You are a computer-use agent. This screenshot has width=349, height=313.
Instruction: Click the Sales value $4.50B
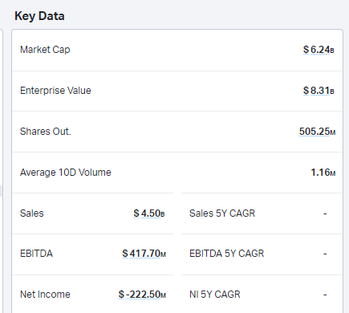point(149,213)
